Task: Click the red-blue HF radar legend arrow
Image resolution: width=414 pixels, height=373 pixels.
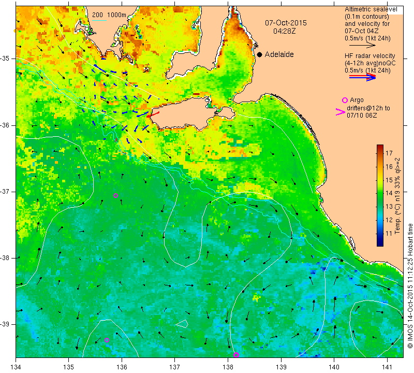Action: click(362, 77)
